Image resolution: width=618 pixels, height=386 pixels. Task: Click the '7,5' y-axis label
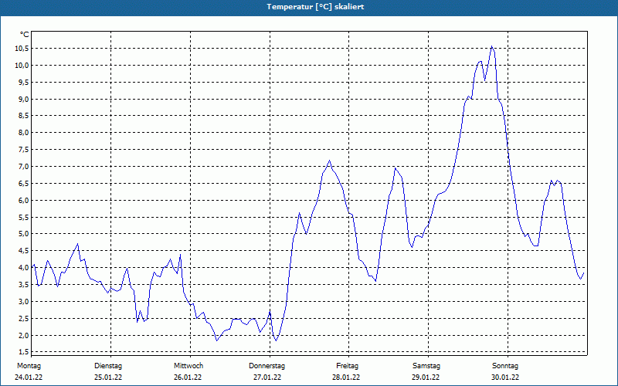24,150
